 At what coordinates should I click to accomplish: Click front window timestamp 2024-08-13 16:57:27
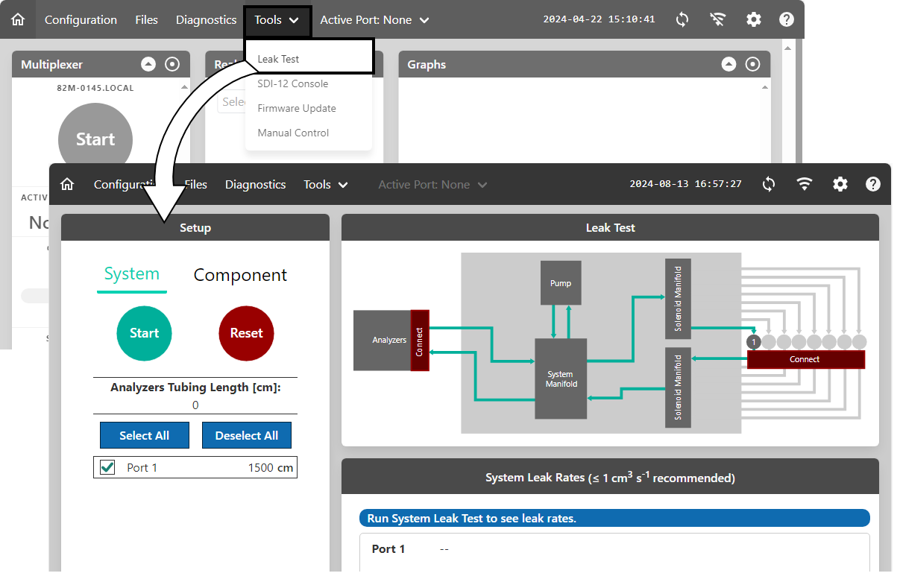(686, 184)
